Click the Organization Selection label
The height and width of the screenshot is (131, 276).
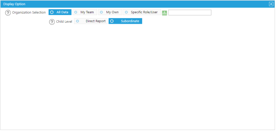(x=29, y=13)
